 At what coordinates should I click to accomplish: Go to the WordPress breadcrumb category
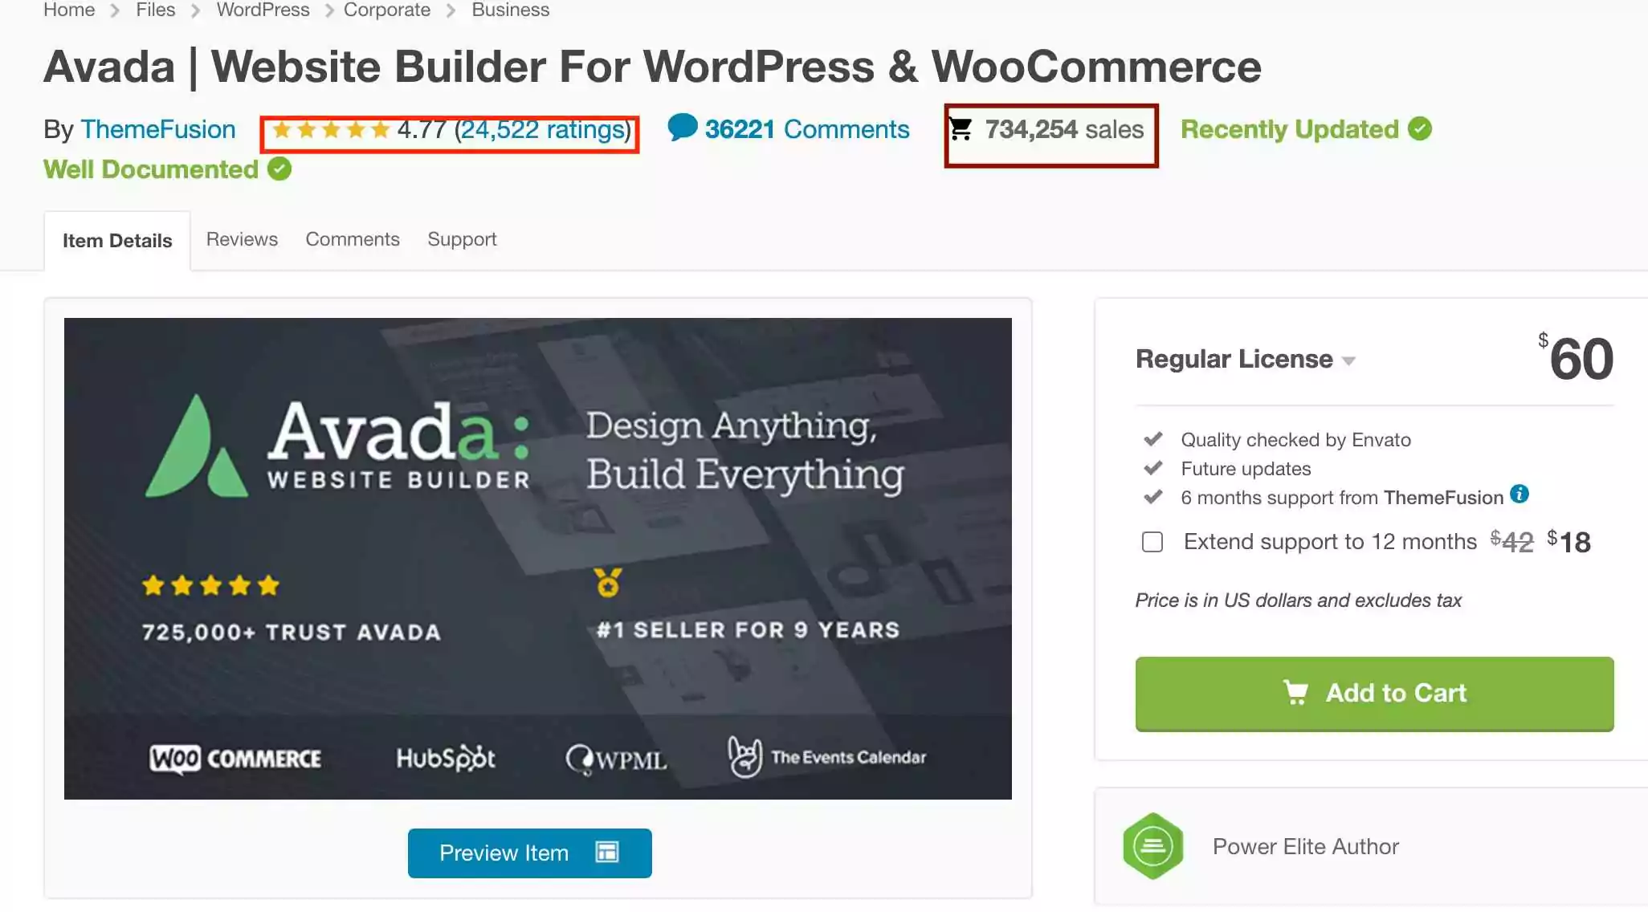click(x=263, y=10)
